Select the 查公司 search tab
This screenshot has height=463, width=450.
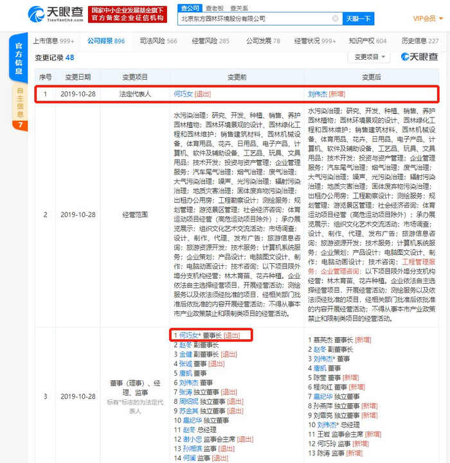pyautogui.click(x=190, y=8)
